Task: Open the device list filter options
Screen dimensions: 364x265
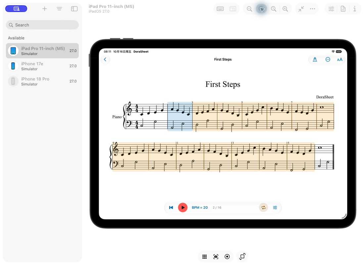Action: (x=59, y=9)
